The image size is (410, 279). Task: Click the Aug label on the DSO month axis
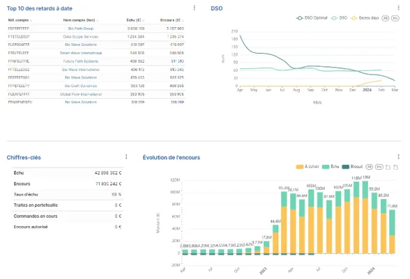pos(296,90)
